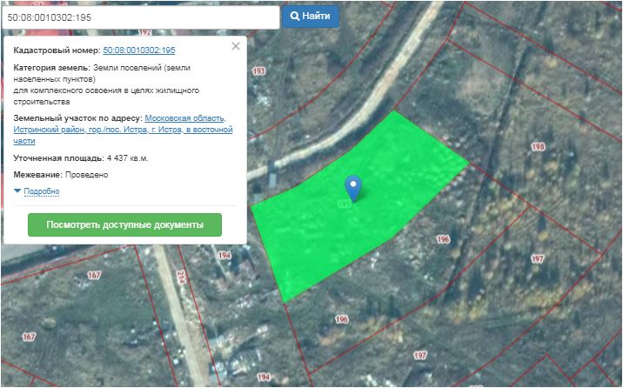Image resolution: width=623 pixels, height=388 pixels.
Task: Click the blue map pin marker
Action: pyautogui.click(x=352, y=185)
